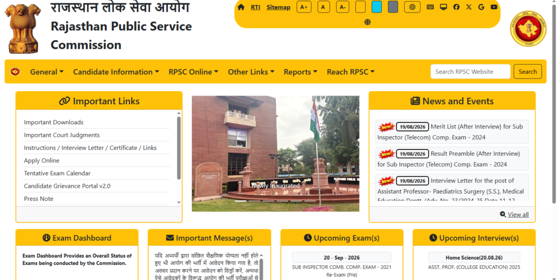The image size is (557, 280).
Task: Select the cyan theme color swatch
Action: coord(376,7)
